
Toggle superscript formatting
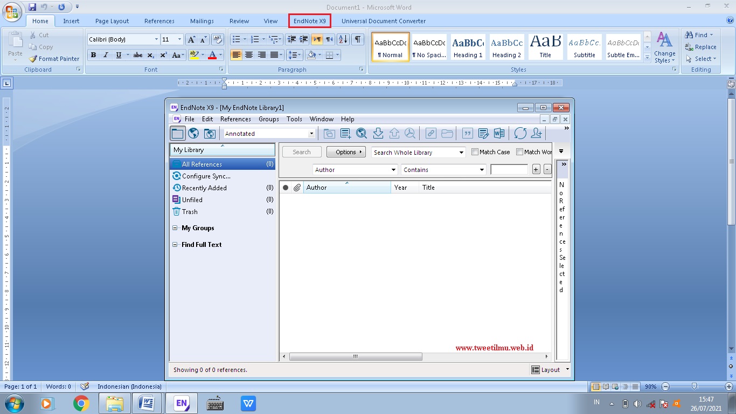tap(163, 55)
